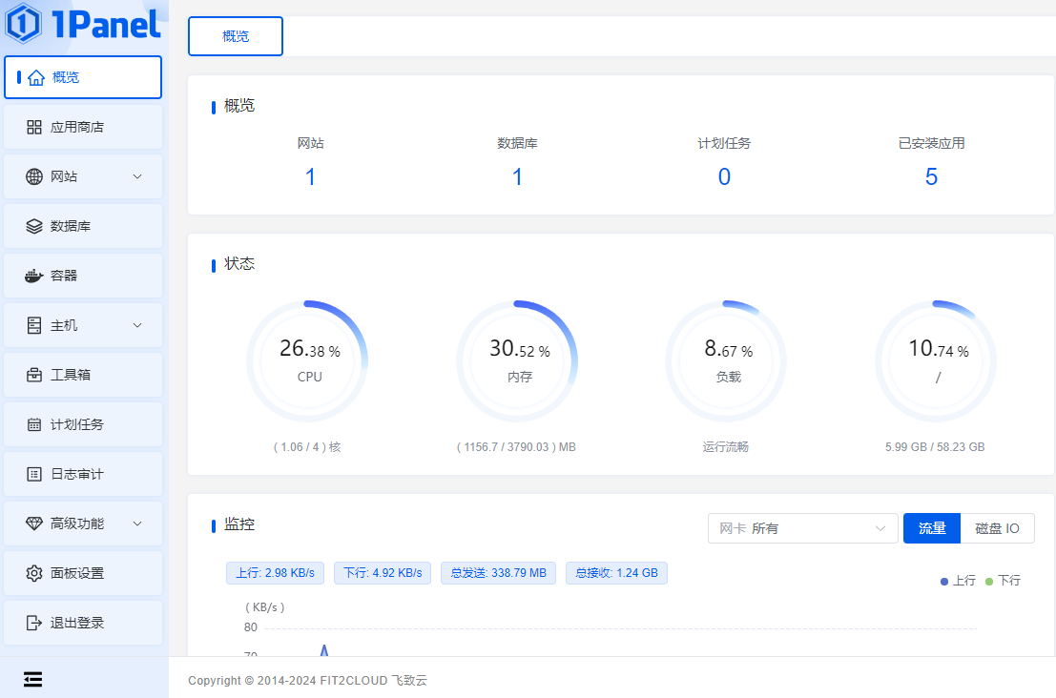This screenshot has width=1056, height=698.
Task: Switch monitor view to 流量
Action: pos(931,528)
